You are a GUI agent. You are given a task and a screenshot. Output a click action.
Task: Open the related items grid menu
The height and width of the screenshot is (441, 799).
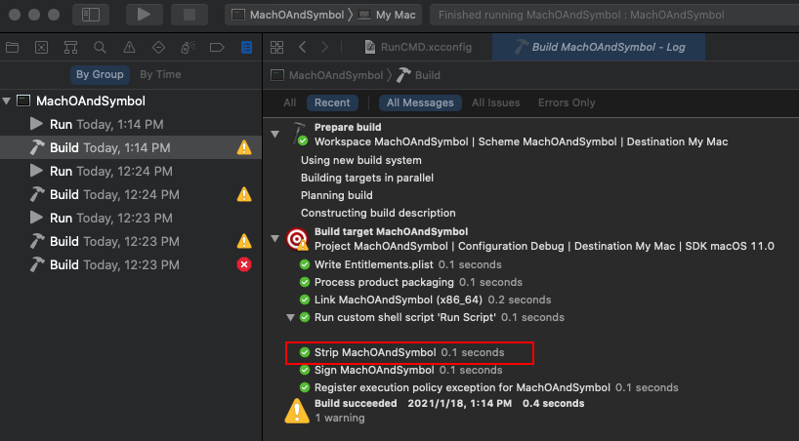click(x=277, y=48)
